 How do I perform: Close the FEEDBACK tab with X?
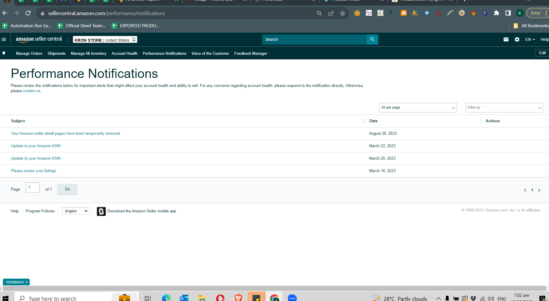point(26,282)
